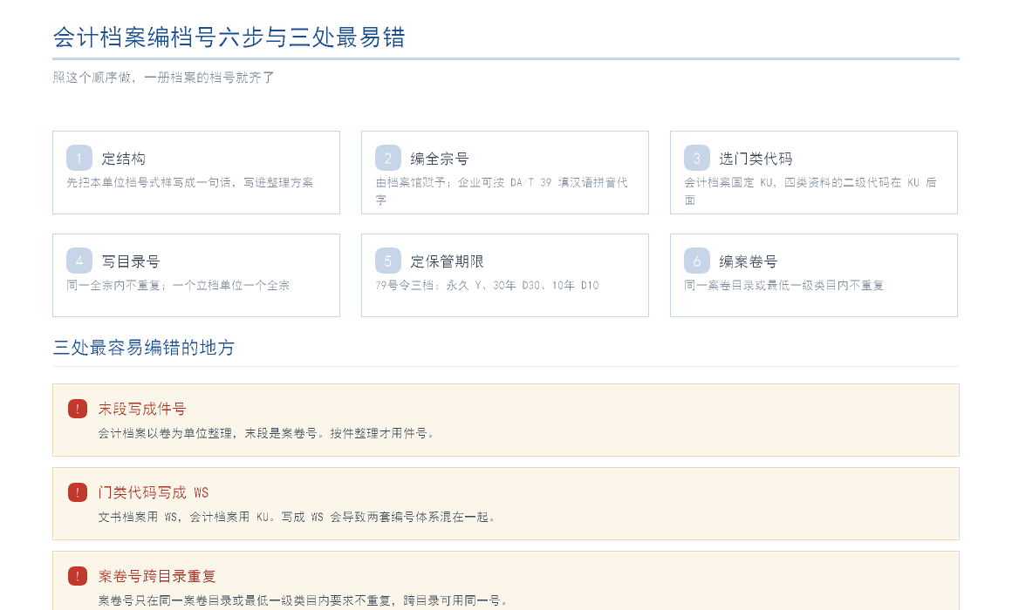Click the 编案卷号 card title
1012x610 pixels.
click(x=749, y=261)
